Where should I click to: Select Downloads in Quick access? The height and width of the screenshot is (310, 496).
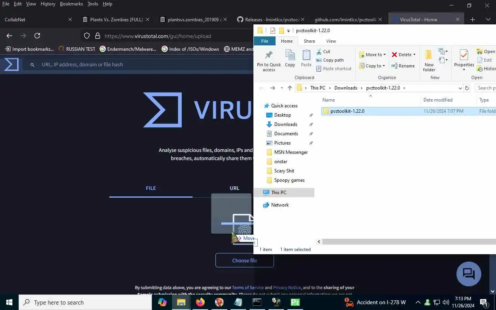pos(286,124)
